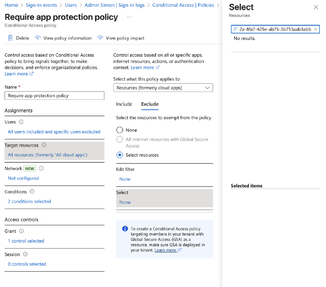
Task: Open the ellipsis menu next to policy title
Action: tap(129, 17)
